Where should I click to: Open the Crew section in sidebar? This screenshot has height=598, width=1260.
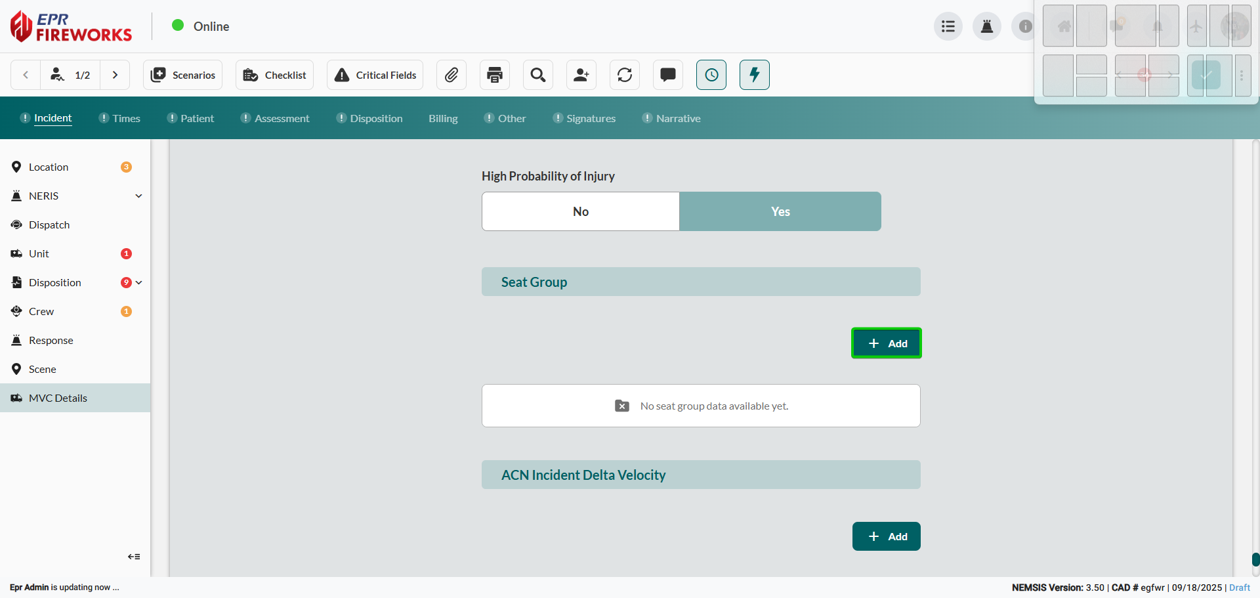click(x=41, y=312)
